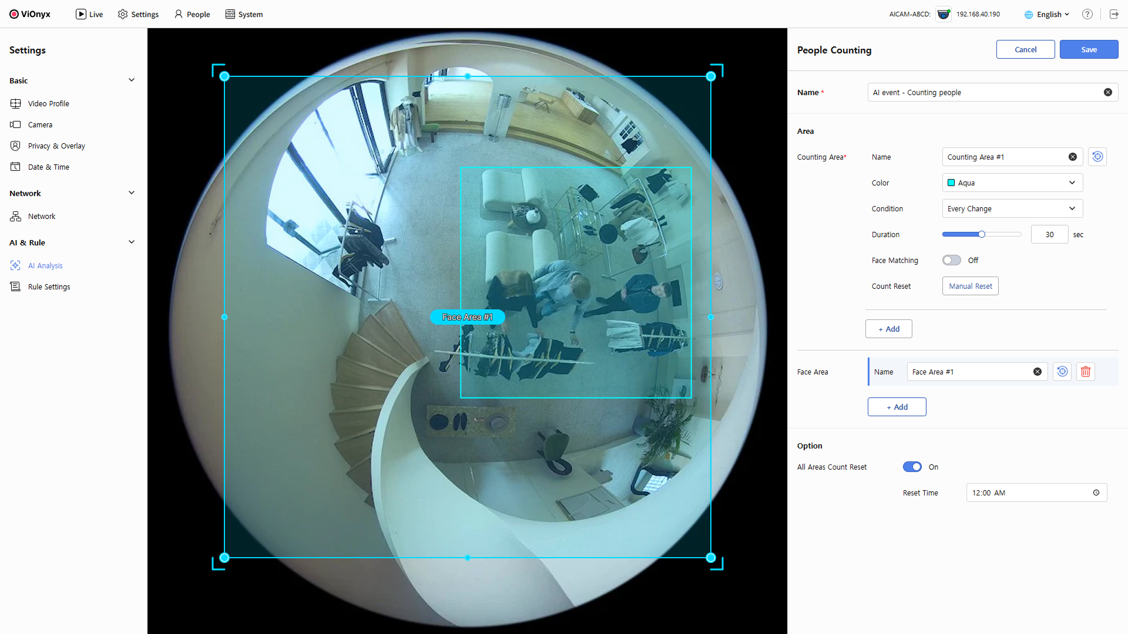
Task: Open the English language selector
Action: (1047, 14)
